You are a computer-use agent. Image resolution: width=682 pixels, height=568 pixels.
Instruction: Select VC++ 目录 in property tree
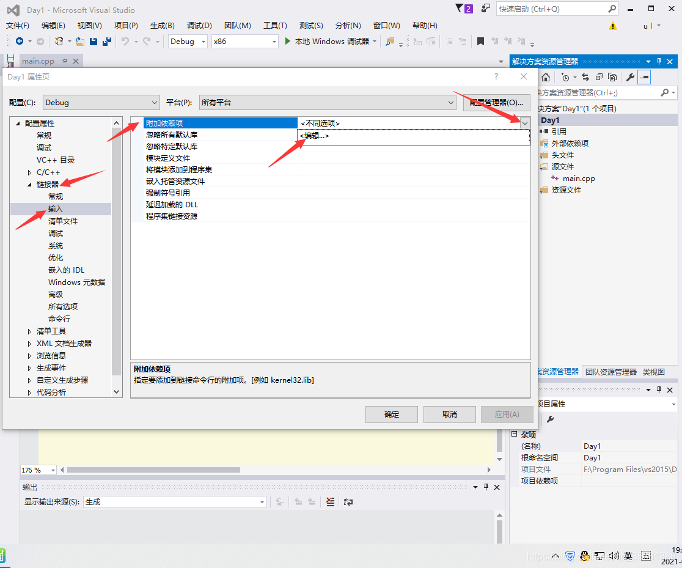click(x=55, y=160)
